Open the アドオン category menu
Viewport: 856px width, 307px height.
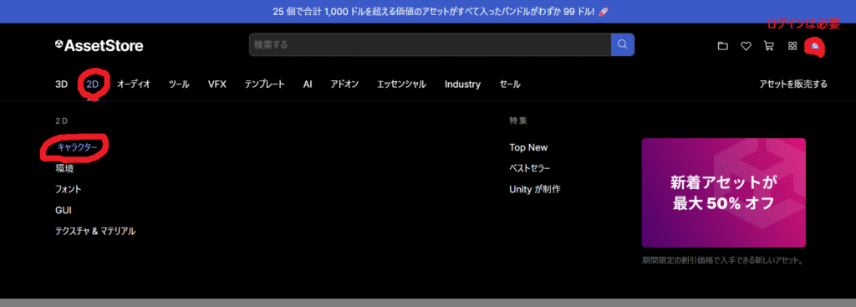coord(344,84)
